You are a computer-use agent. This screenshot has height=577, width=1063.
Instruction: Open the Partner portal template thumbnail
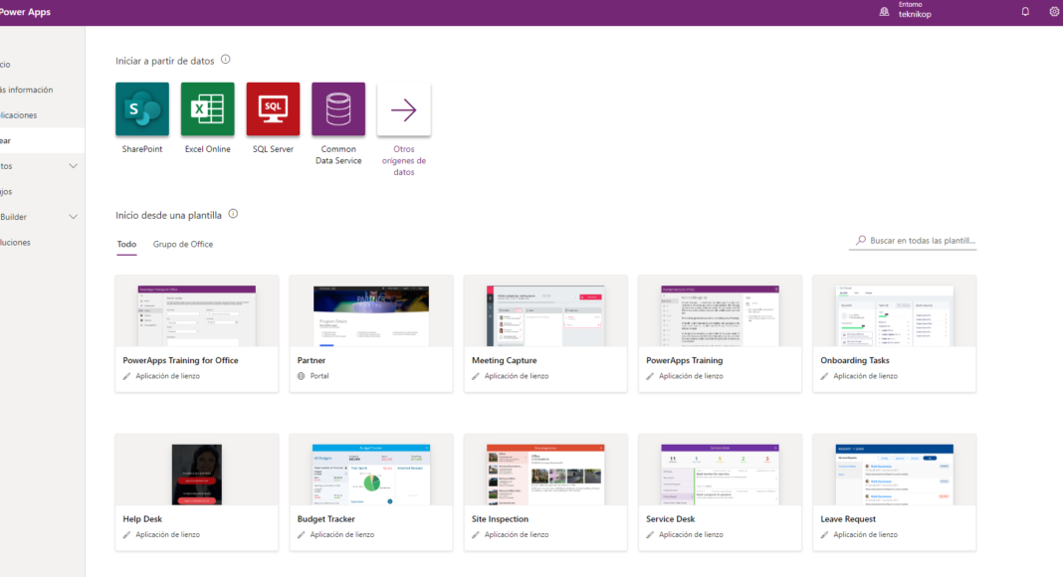click(x=371, y=316)
